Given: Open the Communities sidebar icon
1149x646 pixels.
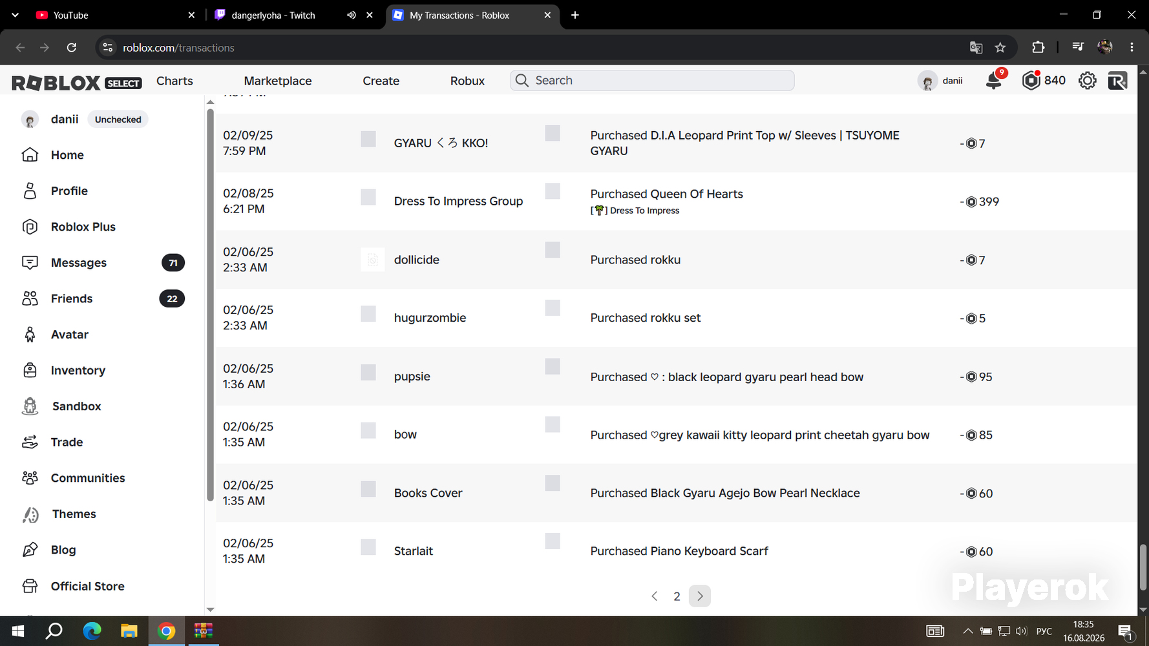Looking at the screenshot, I should [30, 478].
